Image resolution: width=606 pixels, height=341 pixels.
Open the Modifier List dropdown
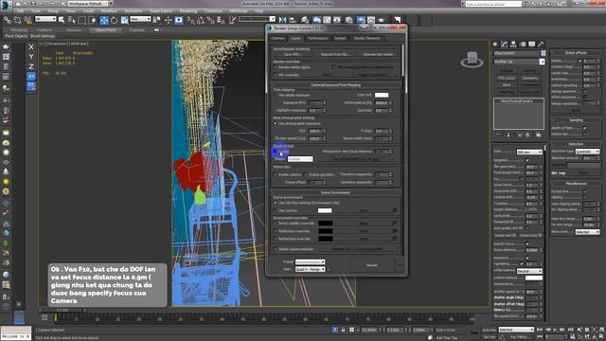click(x=519, y=62)
